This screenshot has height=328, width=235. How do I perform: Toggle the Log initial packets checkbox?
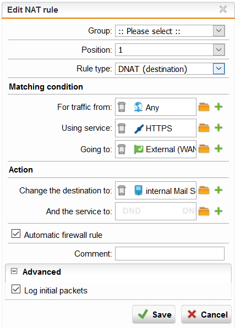pyautogui.click(x=16, y=289)
